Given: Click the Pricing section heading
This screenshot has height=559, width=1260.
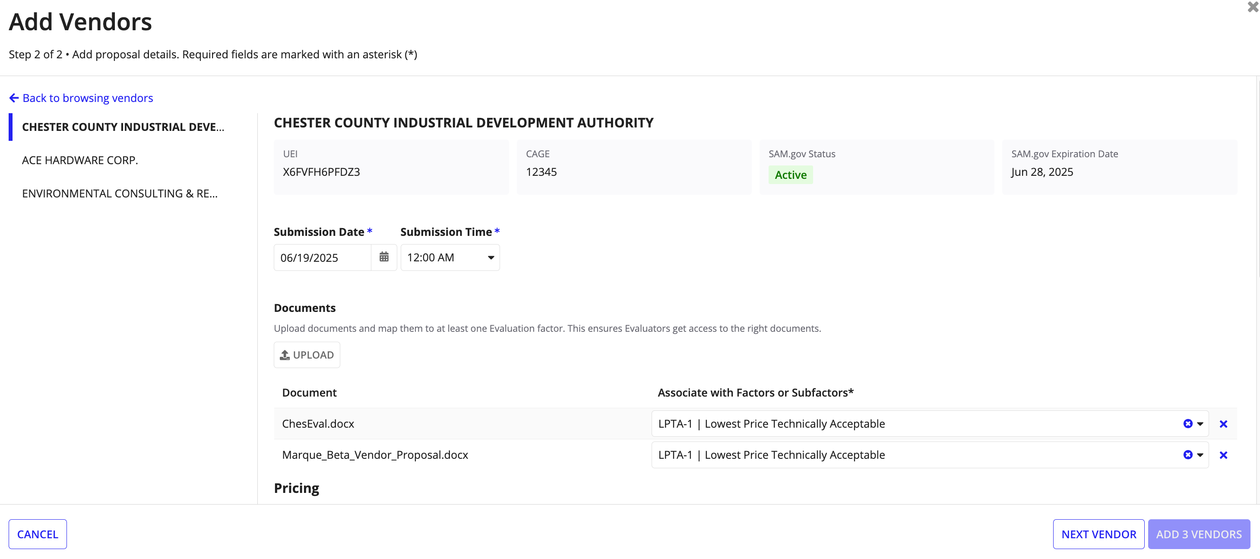Looking at the screenshot, I should tap(296, 488).
